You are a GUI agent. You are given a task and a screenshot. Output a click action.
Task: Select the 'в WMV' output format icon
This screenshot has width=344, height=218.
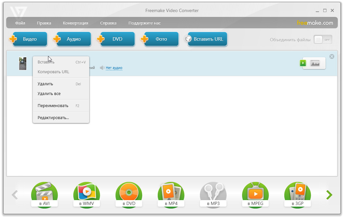click(86, 195)
